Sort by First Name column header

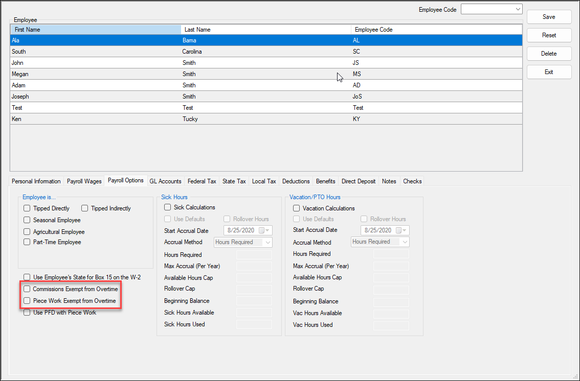pos(96,30)
